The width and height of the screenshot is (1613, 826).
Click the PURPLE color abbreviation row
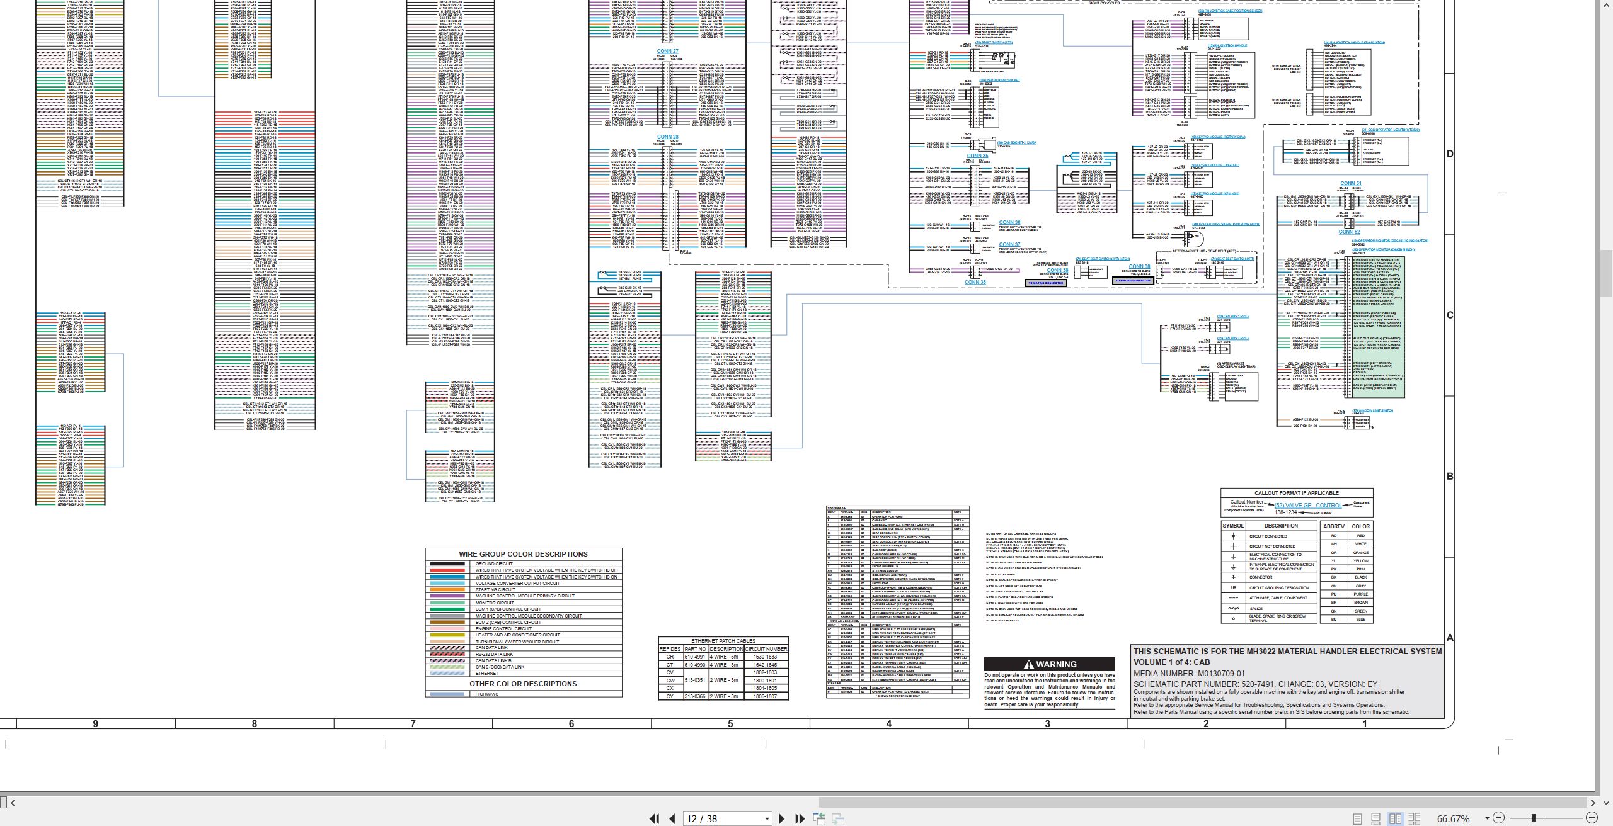click(x=1346, y=594)
